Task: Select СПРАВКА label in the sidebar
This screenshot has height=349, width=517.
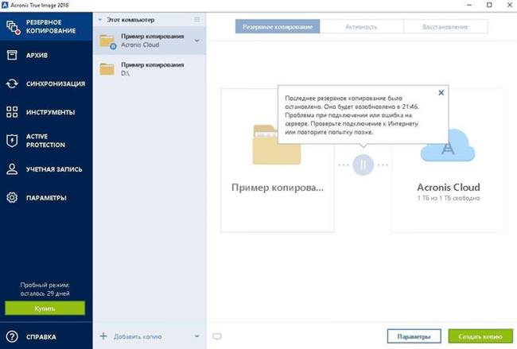Action: (41, 337)
